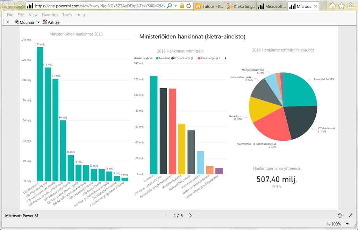Click the 2016 Hankinnat ryhmittäin title
358x230 pixels.
click(x=180, y=51)
